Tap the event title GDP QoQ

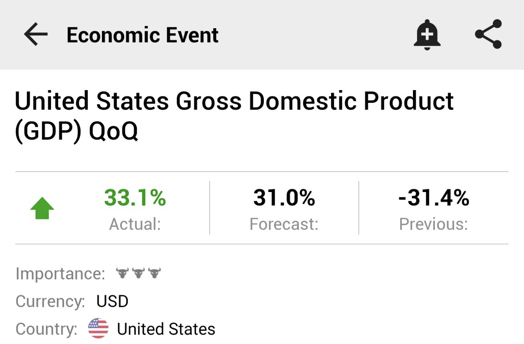pyautogui.click(x=234, y=116)
